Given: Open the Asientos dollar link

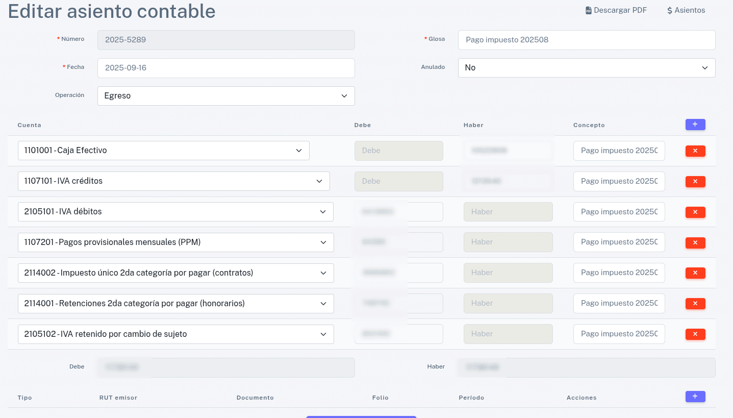Looking at the screenshot, I should (x=686, y=10).
